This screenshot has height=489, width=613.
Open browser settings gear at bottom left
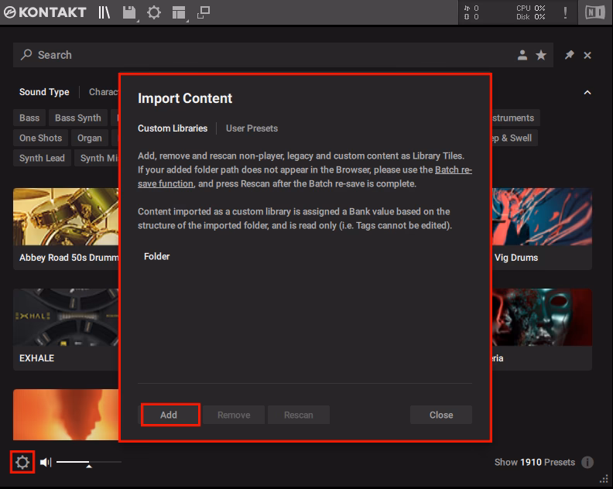(22, 462)
